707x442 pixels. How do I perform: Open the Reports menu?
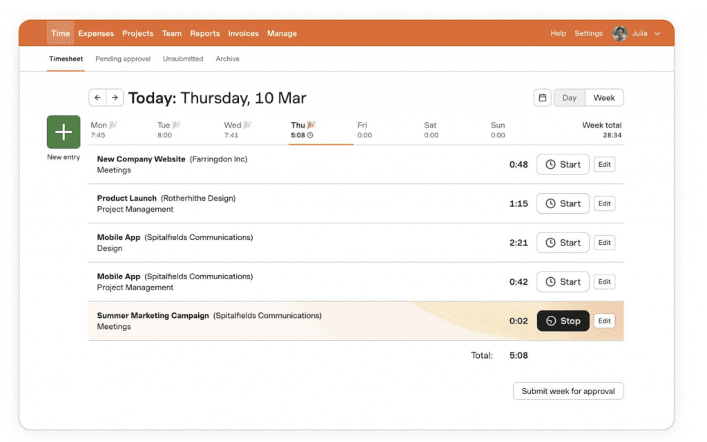[205, 34]
